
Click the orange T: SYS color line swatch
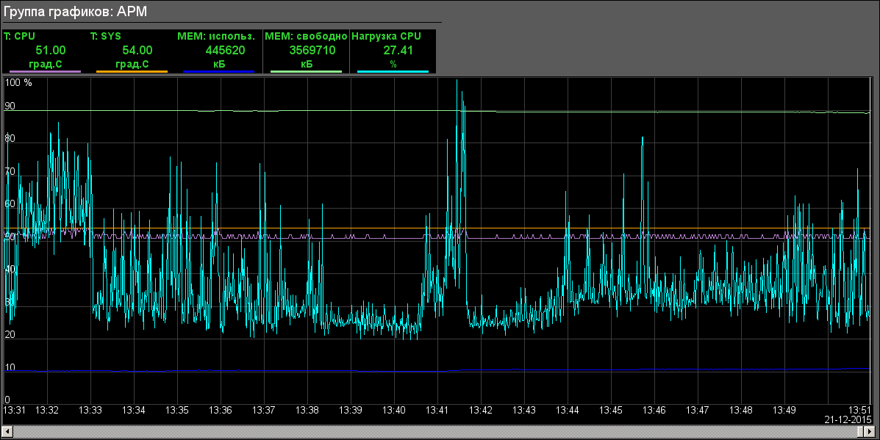click(x=132, y=72)
